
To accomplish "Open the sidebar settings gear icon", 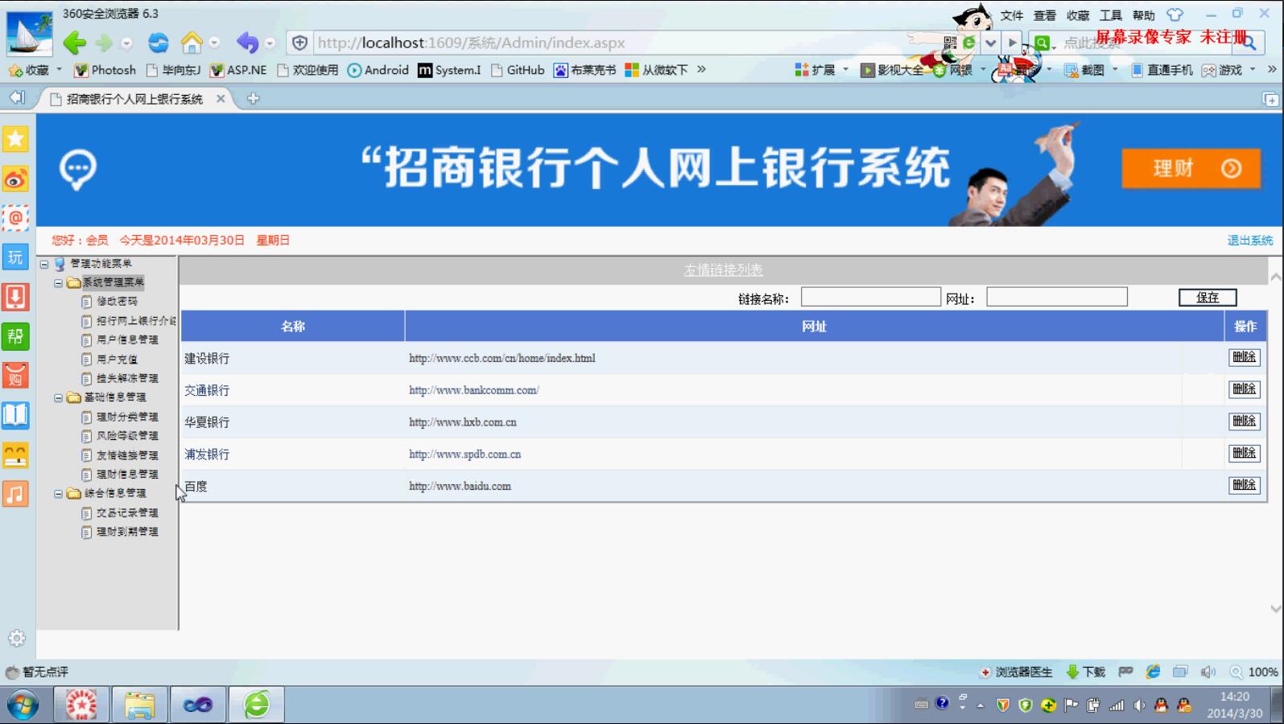I will (17, 639).
